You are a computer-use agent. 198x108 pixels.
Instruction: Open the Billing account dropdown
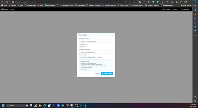[96, 41]
